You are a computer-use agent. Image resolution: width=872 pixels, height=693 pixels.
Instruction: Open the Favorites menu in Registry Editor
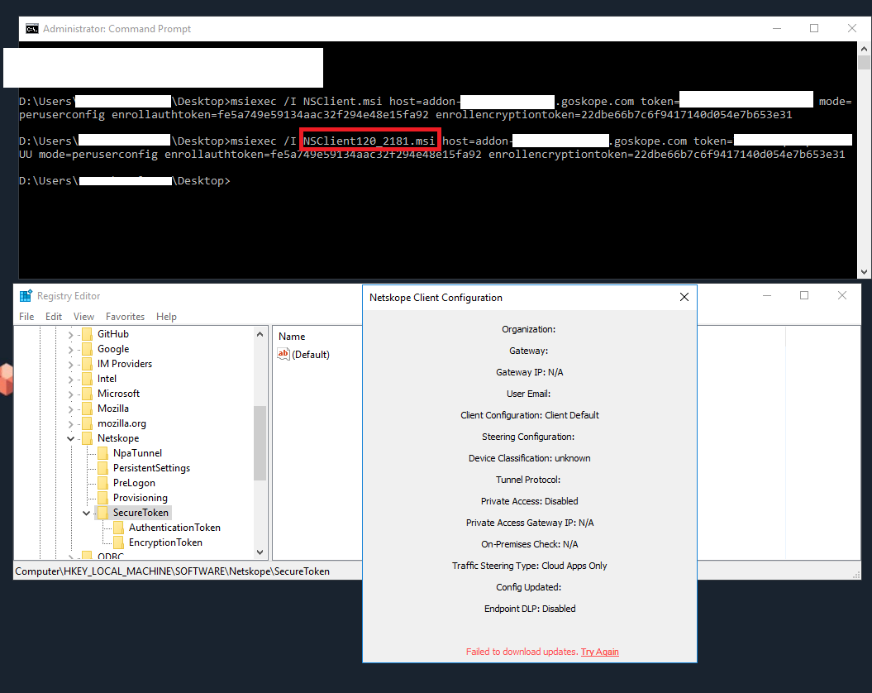coord(125,316)
